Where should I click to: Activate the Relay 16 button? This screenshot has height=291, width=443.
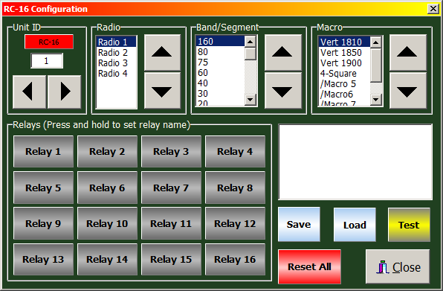click(235, 259)
